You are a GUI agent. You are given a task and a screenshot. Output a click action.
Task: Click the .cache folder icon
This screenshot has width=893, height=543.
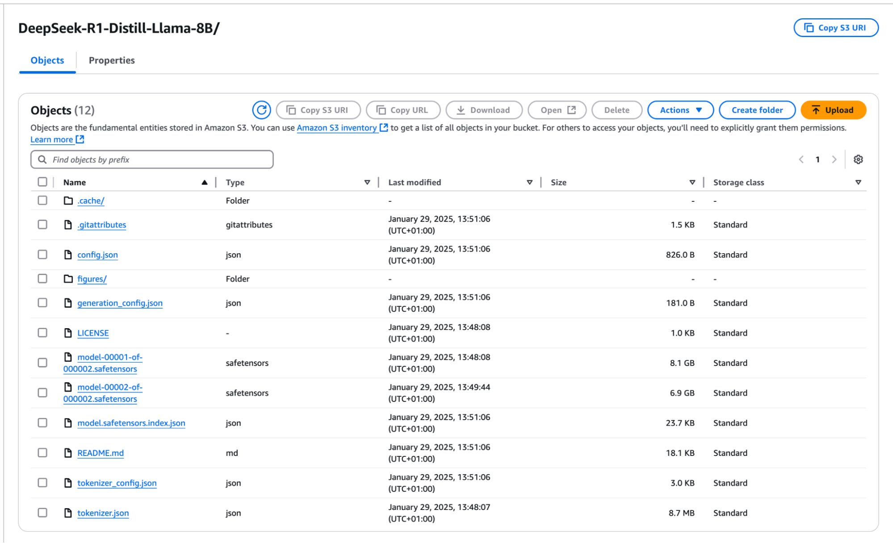68,200
